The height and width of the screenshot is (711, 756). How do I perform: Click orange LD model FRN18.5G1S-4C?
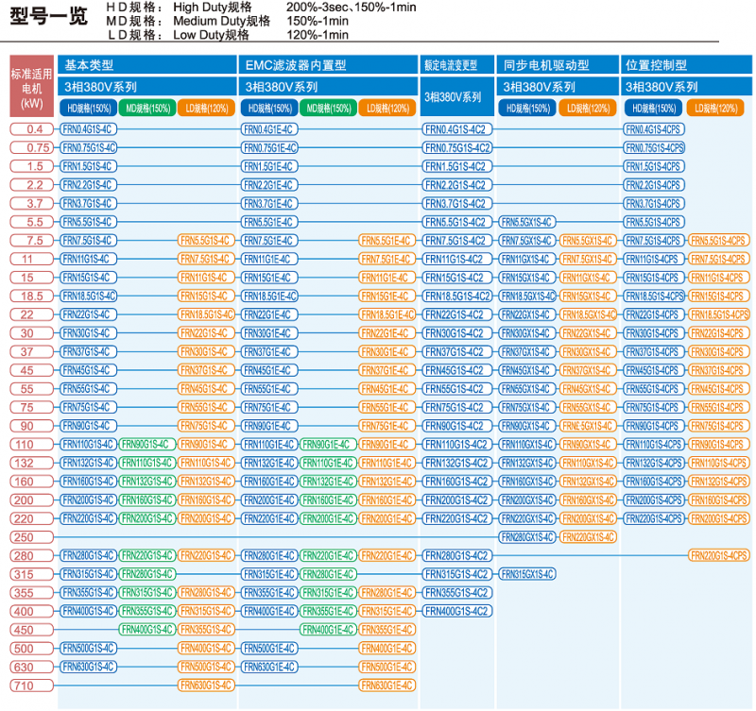[206, 314]
